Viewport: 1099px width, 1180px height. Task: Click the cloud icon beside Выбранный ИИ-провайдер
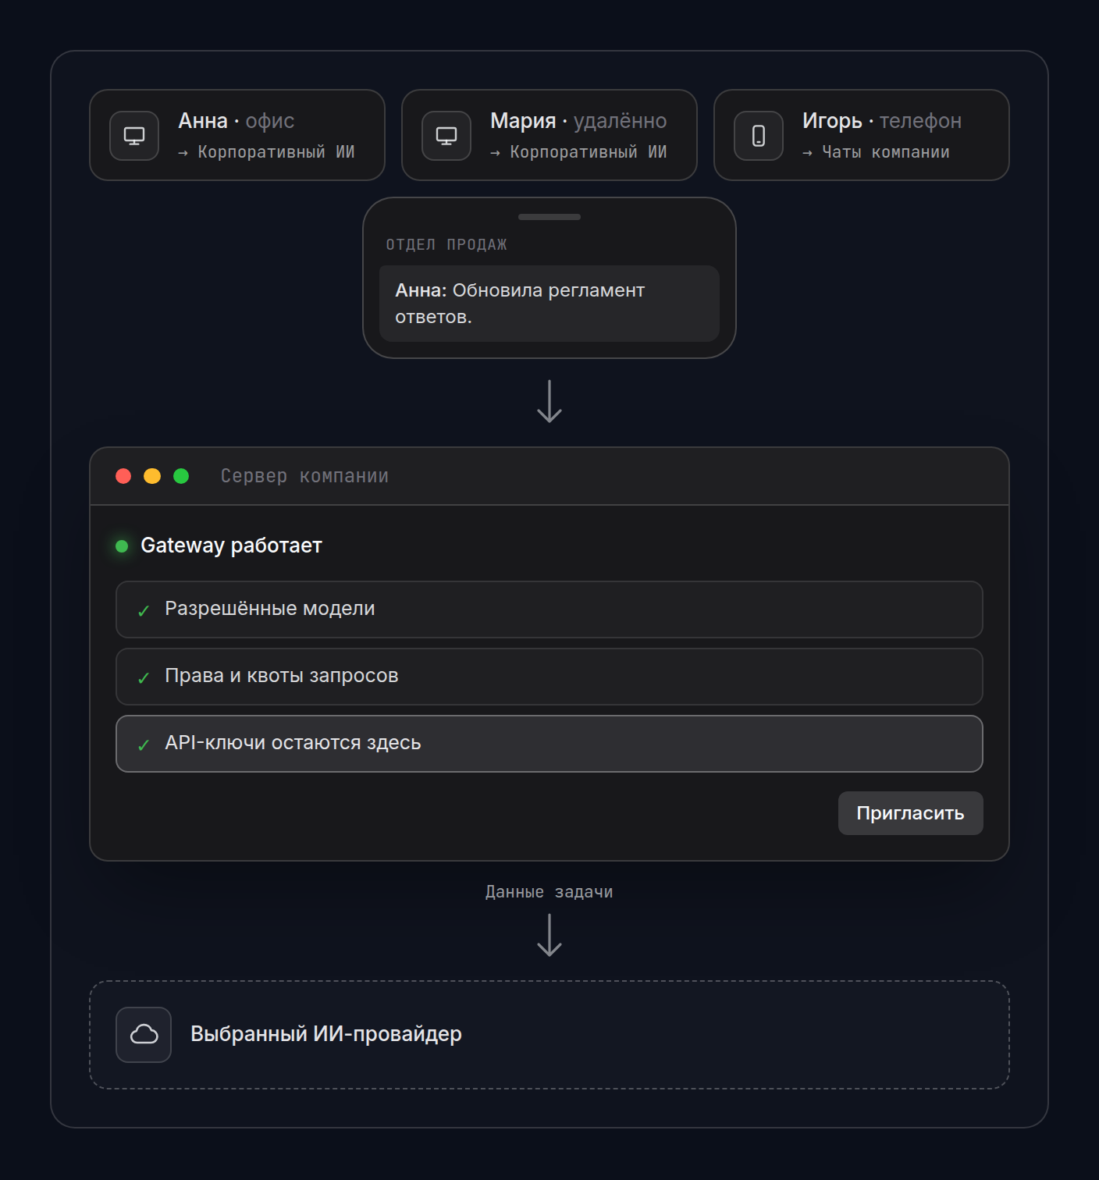pos(144,1035)
